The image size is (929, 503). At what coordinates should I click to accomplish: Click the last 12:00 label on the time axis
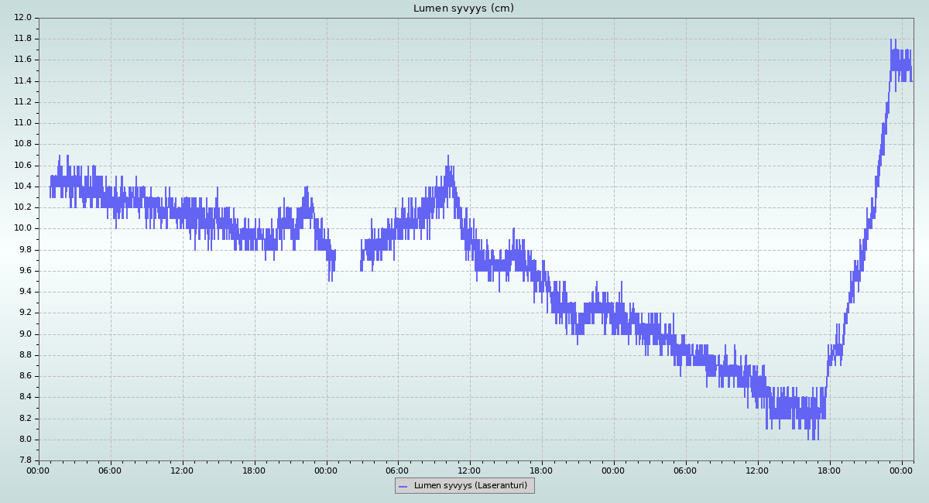(758, 470)
